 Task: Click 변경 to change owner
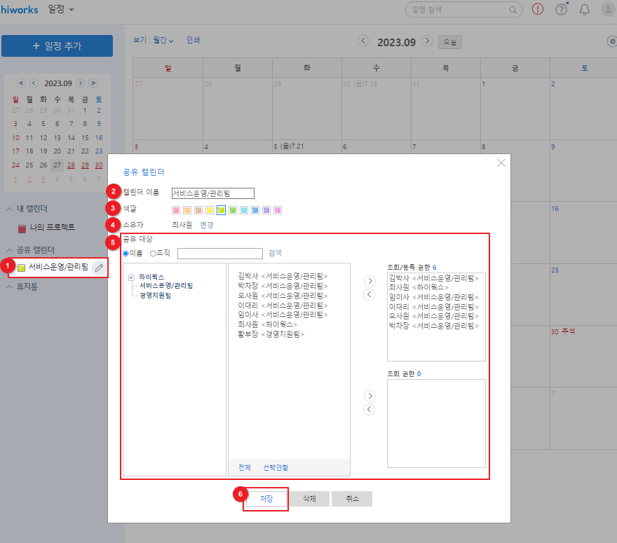[207, 225]
